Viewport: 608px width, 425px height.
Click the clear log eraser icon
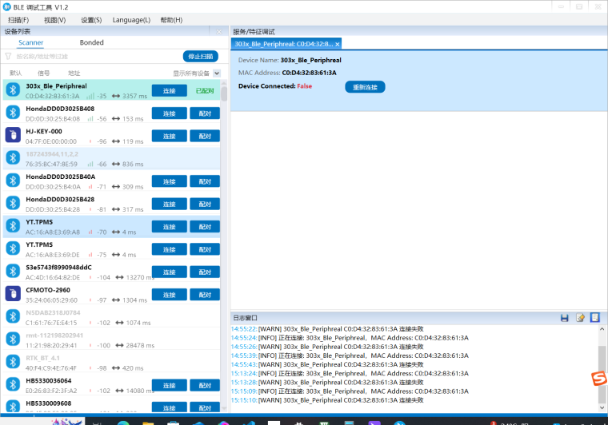click(x=580, y=318)
